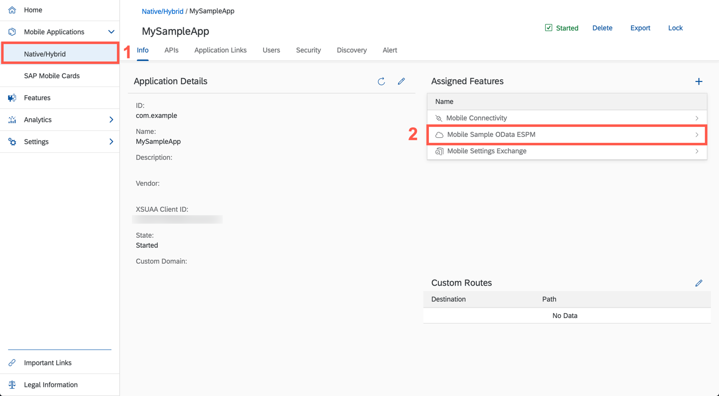Click the blurred XSUAA Client ID value

pyautogui.click(x=177, y=220)
